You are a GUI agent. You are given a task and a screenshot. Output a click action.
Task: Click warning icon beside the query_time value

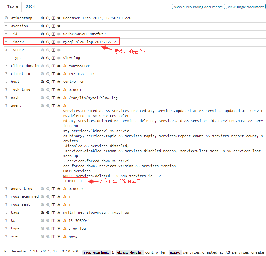coord(65,189)
